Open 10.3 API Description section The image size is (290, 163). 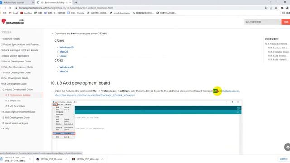(x=14, y=106)
